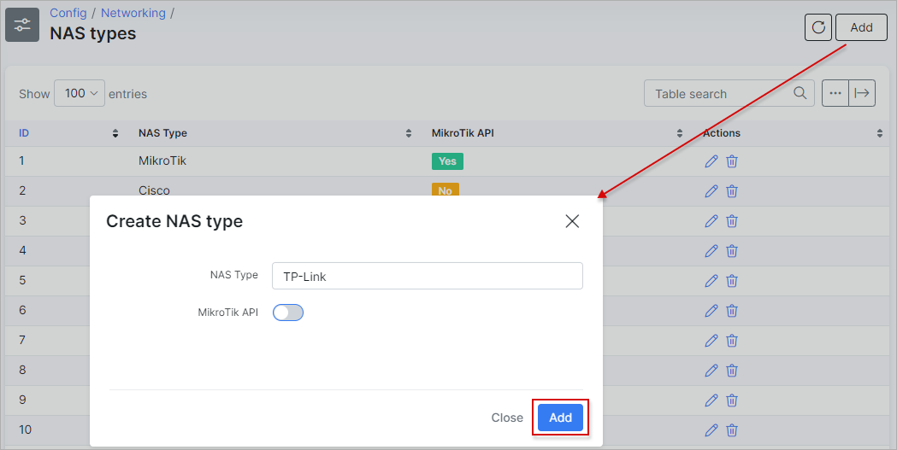Screen dimensions: 897x450
Task: Go to Networking breadcrumb link
Action: pyautogui.click(x=133, y=13)
